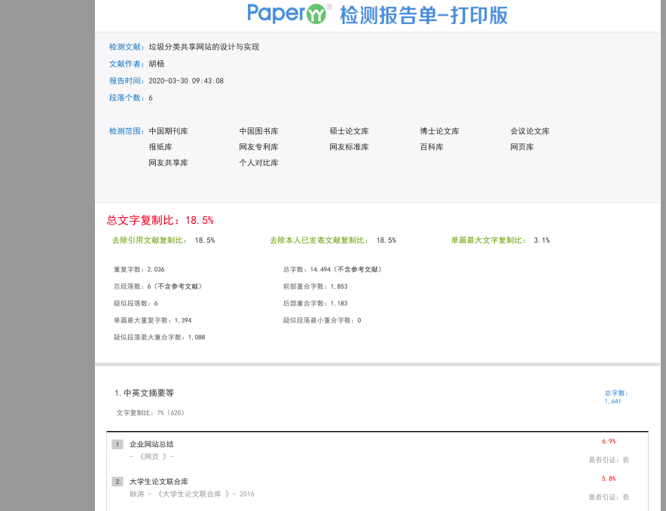Click 网页库 in detection scope

point(522,147)
